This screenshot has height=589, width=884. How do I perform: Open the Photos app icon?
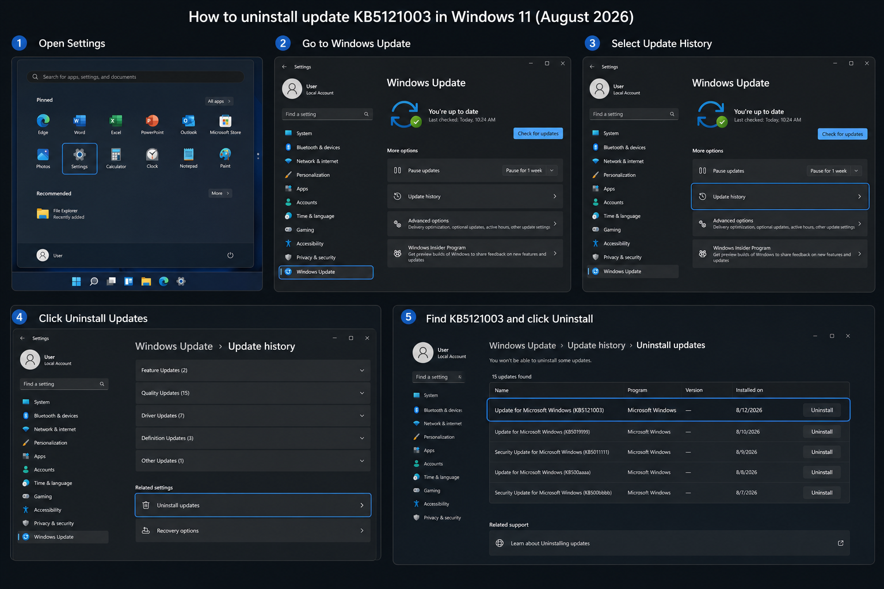pyautogui.click(x=43, y=158)
